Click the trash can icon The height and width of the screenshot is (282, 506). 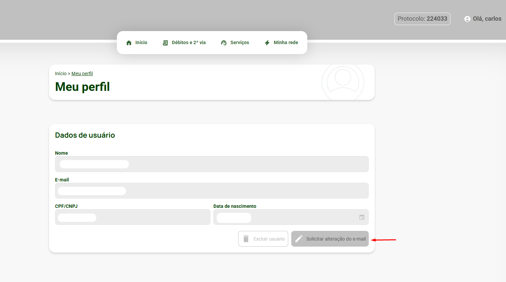click(246, 239)
